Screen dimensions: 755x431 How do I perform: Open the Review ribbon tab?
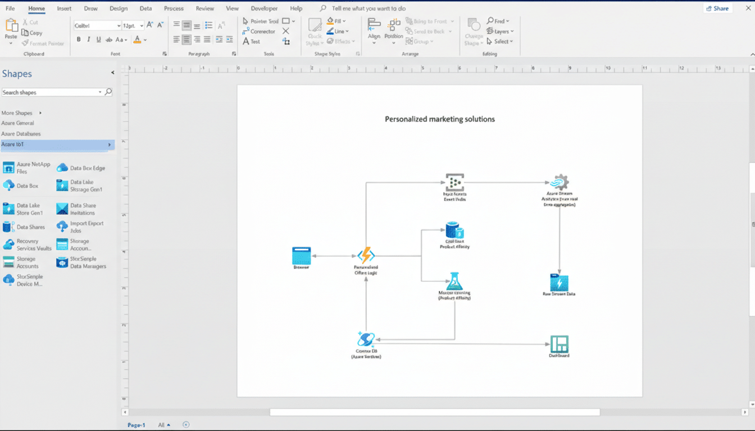tap(204, 8)
